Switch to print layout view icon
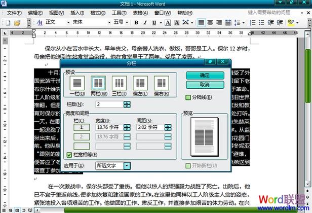This screenshot has width=312, height=213. point(17,210)
